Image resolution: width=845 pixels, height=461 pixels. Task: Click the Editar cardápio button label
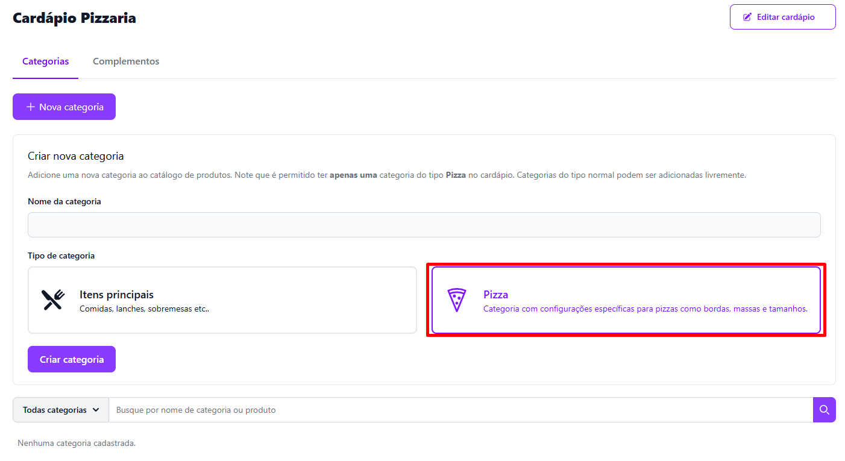tap(785, 17)
